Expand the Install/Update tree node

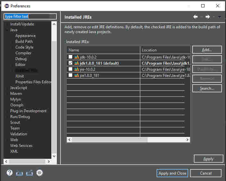(7, 24)
